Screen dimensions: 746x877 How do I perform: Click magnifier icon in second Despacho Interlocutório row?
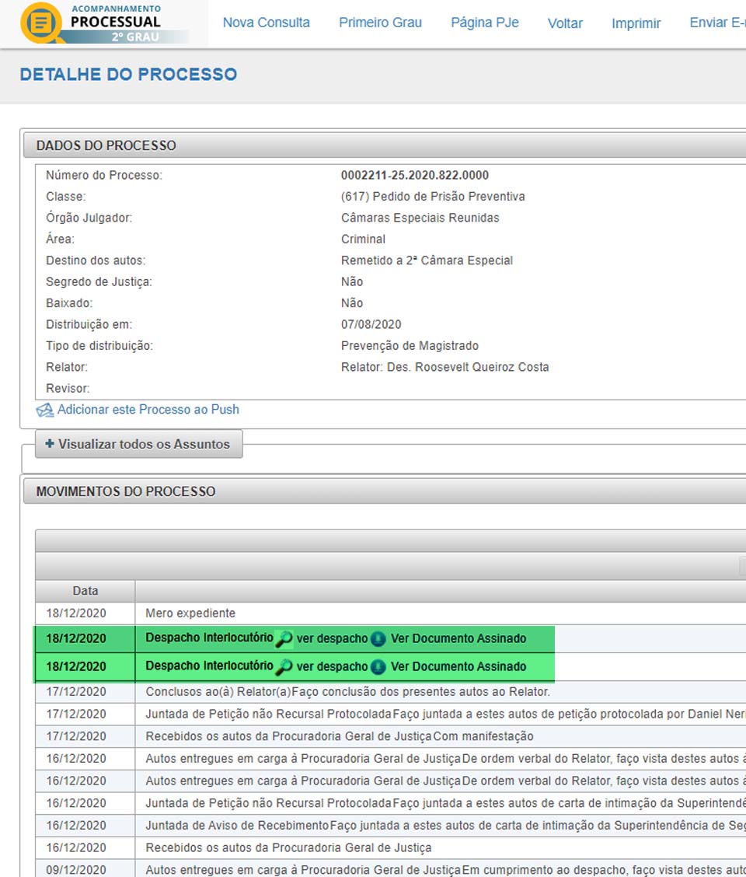(x=284, y=667)
